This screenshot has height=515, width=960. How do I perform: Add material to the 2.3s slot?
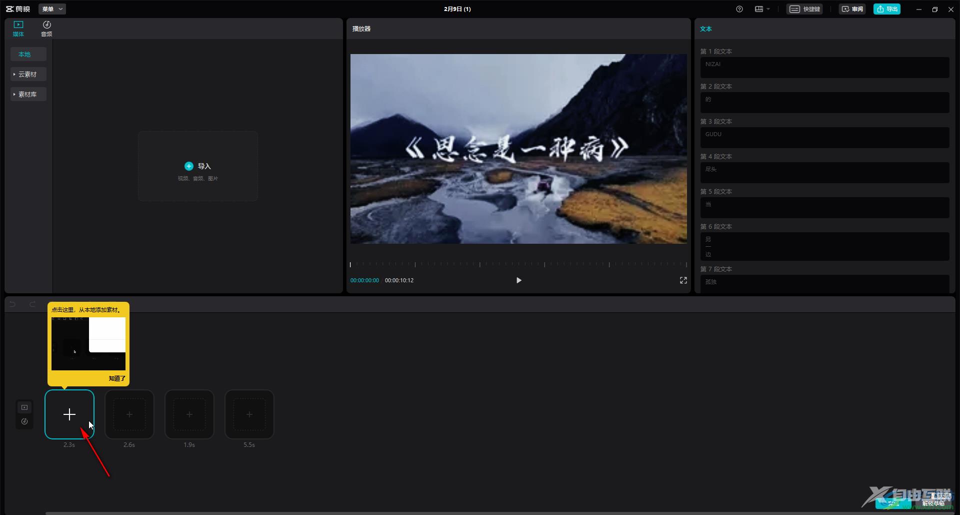69,414
